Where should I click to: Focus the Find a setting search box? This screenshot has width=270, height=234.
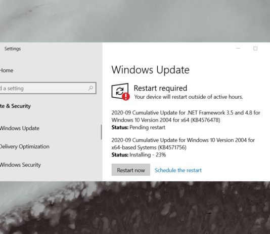pos(48,88)
